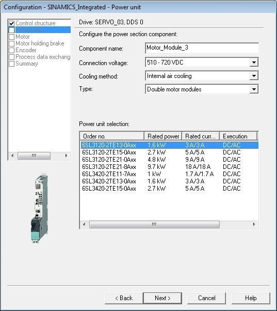Viewport: 277px width, 311px height.
Task: Toggle the Summary step checkbox
Action: [x=12, y=64]
